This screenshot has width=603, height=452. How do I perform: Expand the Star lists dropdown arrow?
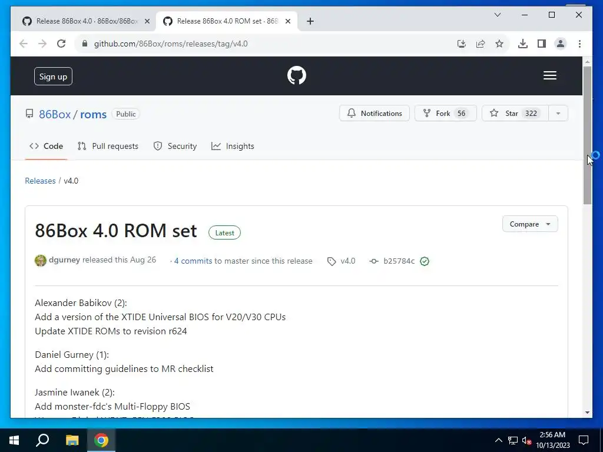pyautogui.click(x=558, y=114)
